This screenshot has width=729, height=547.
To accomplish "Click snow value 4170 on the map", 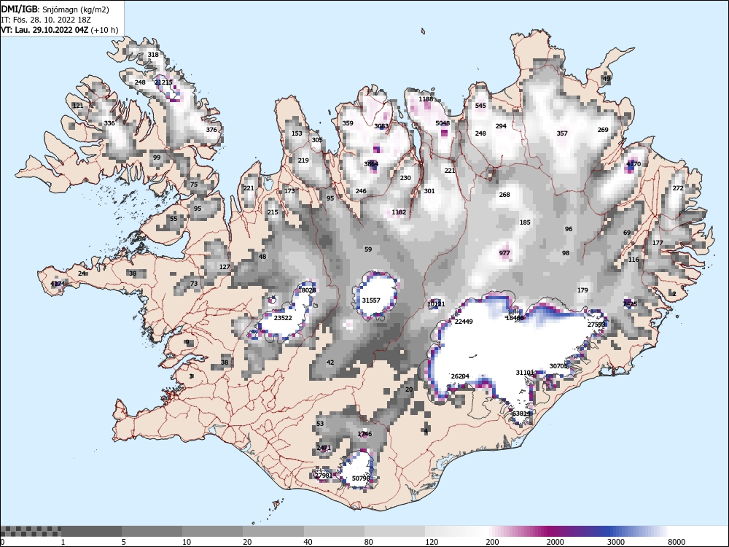I will coord(634,163).
